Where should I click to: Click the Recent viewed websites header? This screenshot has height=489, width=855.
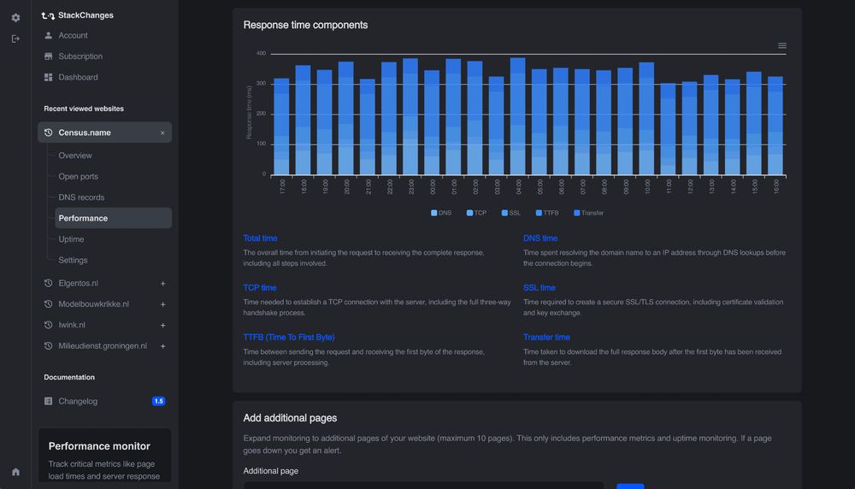(x=84, y=109)
